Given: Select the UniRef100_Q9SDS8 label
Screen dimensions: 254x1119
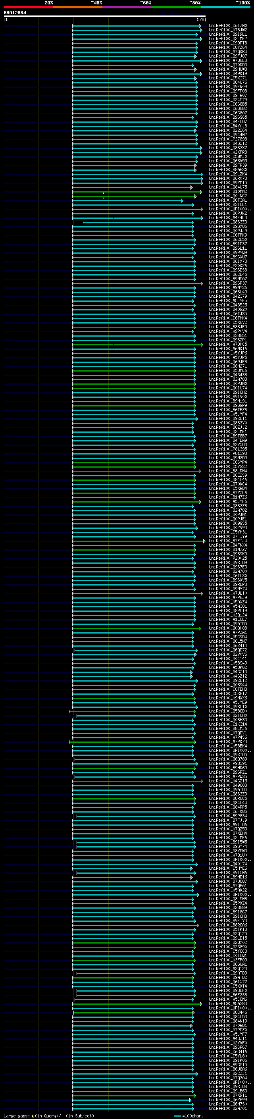Looking at the screenshot, I should (228, 270).
